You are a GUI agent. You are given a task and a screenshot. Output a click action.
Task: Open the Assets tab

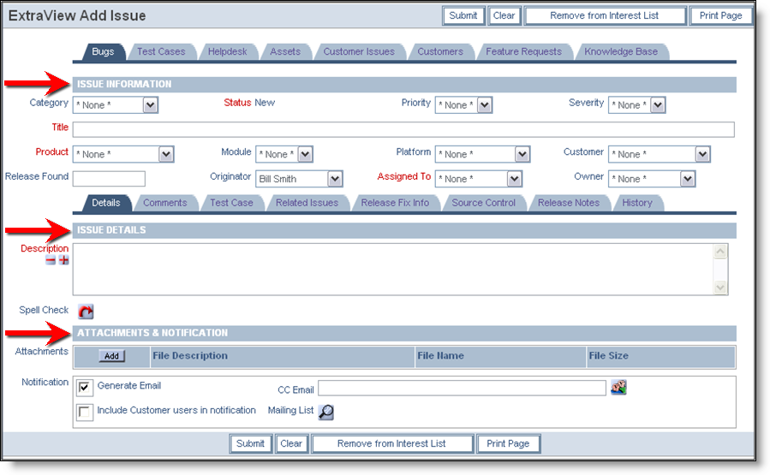[285, 51]
